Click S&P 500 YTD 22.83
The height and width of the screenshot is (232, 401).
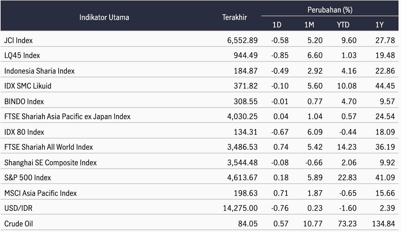click(x=347, y=177)
